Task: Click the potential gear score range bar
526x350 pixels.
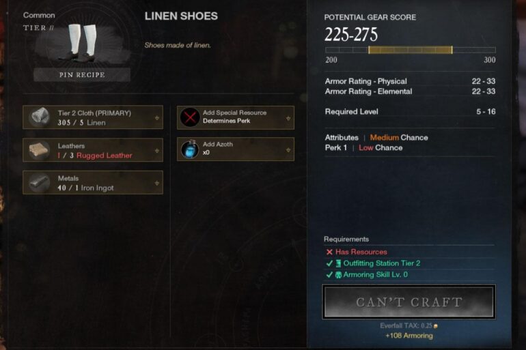Action: point(411,50)
